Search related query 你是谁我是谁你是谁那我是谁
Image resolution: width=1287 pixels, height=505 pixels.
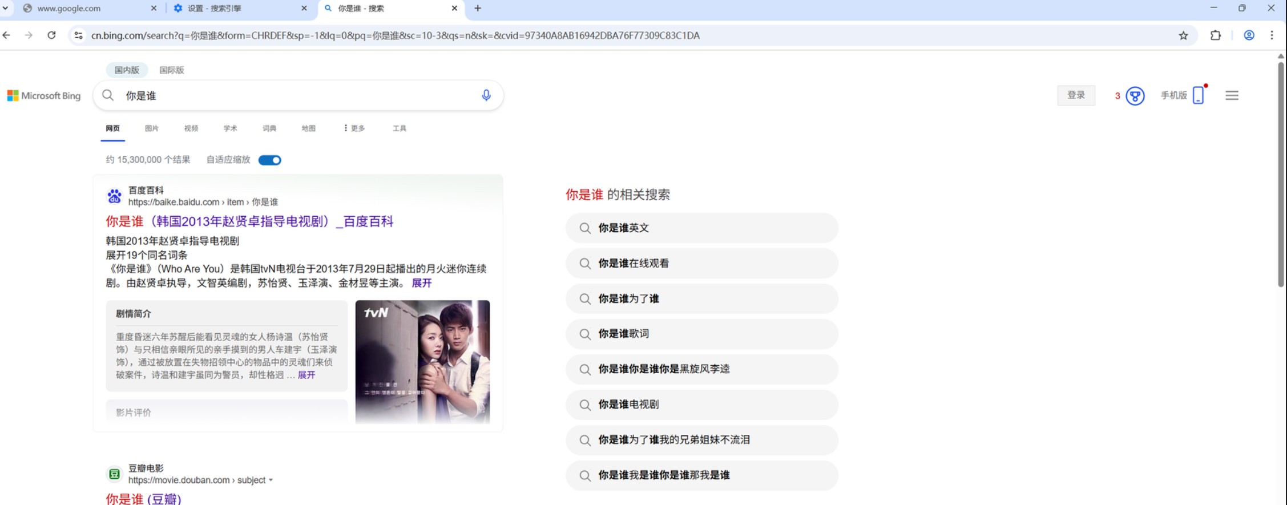tap(701, 475)
